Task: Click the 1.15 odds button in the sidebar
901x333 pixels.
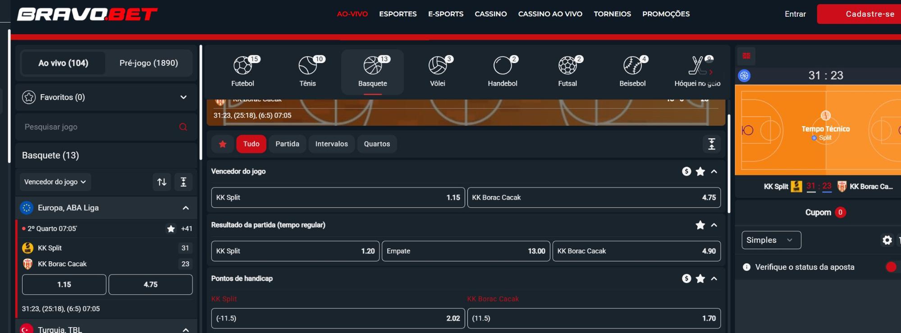Action: [x=64, y=285]
